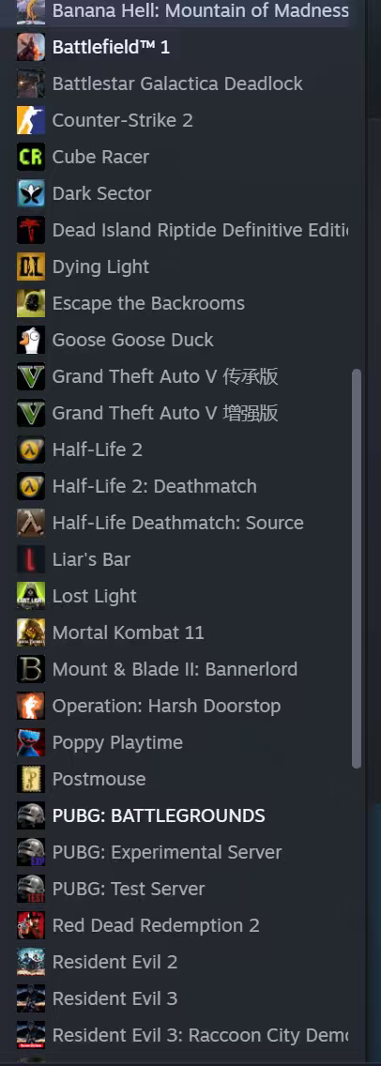This screenshot has width=381, height=1066.
Task: Open Dying Light via its icon
Action: pos(31,266)
